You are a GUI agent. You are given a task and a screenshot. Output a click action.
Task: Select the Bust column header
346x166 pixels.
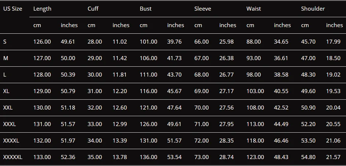(146, 9)
